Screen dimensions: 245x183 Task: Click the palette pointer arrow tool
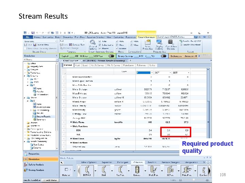(62, 163)
